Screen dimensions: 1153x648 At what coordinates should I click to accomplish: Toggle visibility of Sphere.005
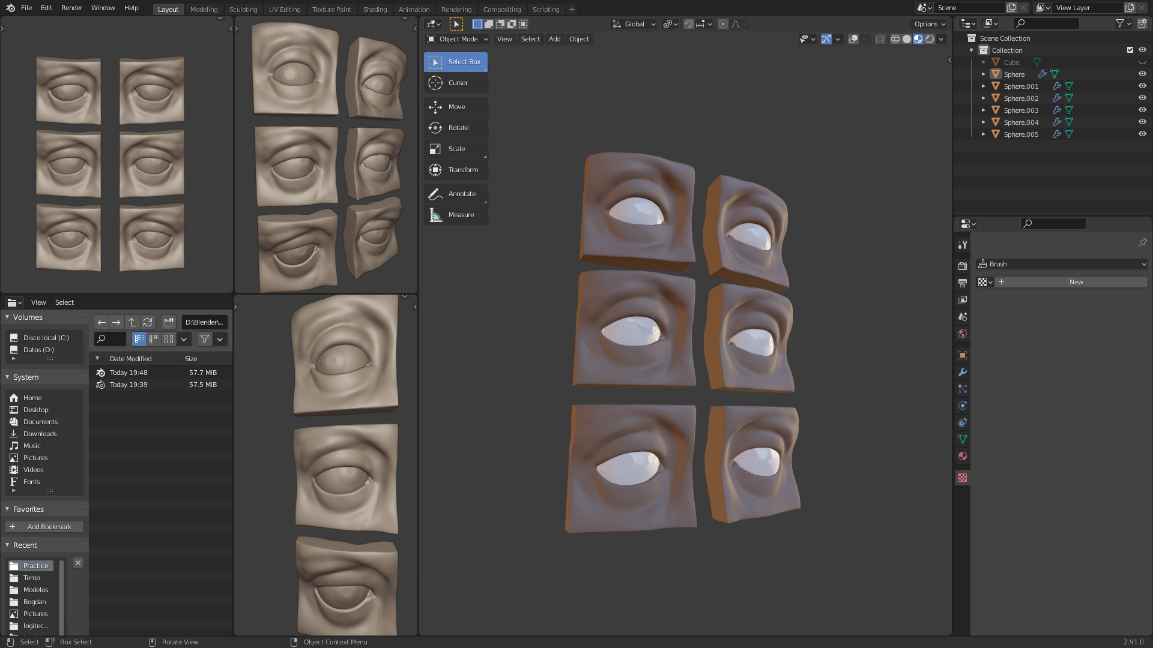1142,134
